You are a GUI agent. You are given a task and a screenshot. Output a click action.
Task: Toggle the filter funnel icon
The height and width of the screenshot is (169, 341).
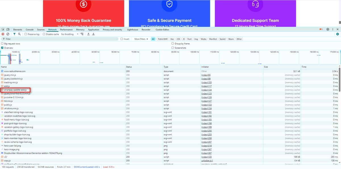click(14, 34)
